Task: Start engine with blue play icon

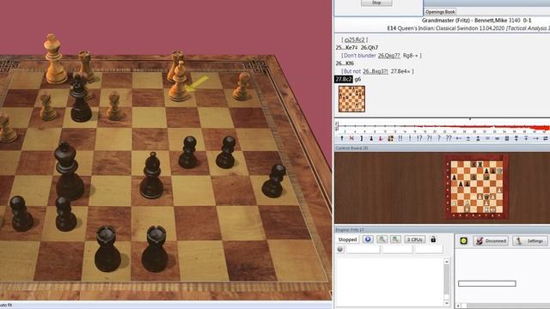Action: (x=368, y=239)
